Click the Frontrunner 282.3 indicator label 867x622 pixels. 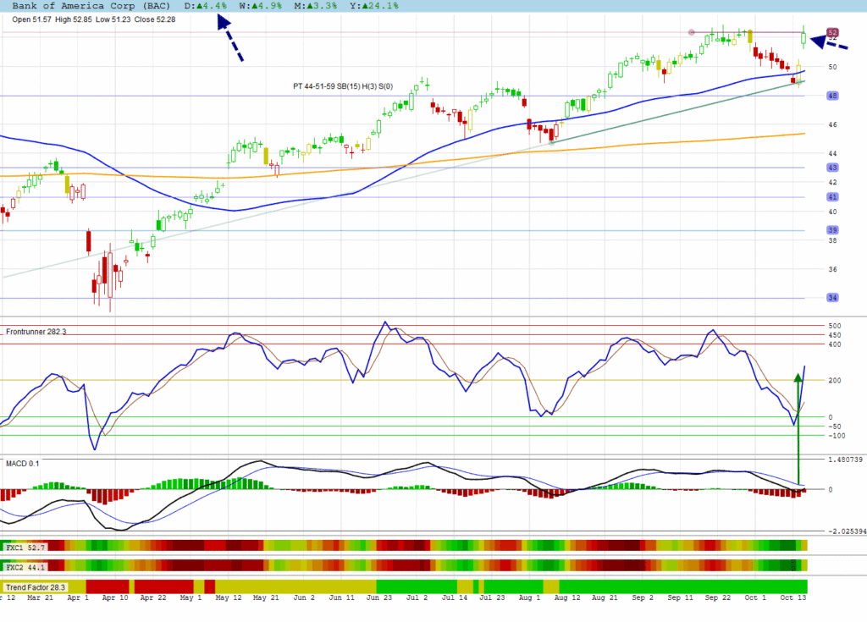tap(36, 332)
